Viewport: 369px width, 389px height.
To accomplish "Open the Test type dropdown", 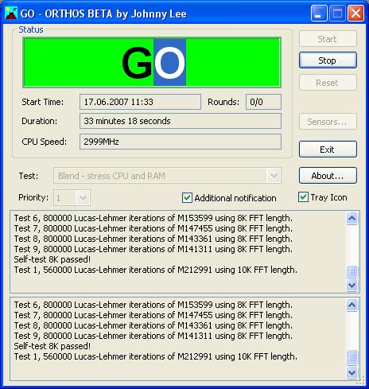I will (x=274, y=176).
